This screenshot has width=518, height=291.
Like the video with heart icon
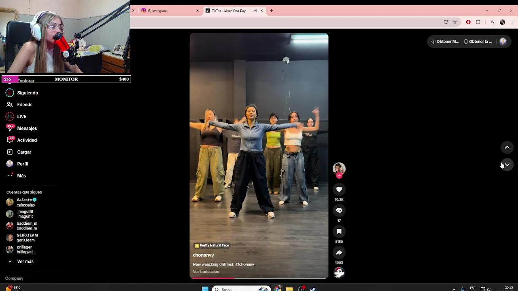(339, 189)
